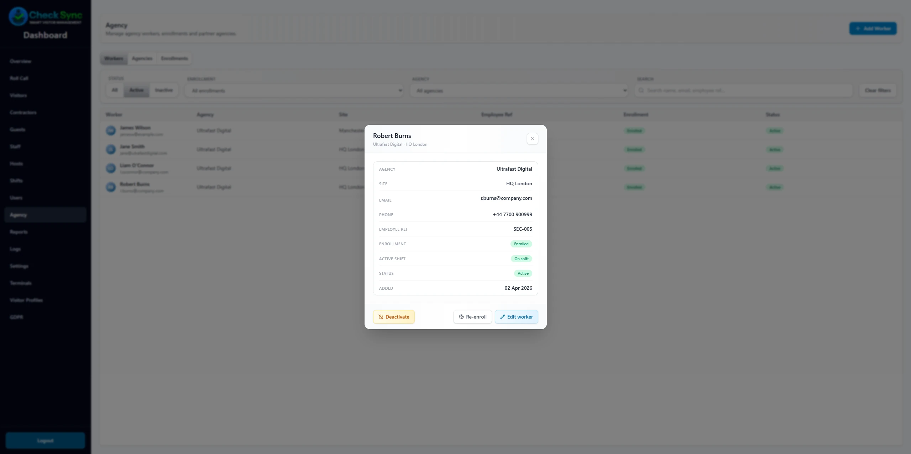Open the All agencies dropdown
The image size is (911, 454).
[519, 91]
